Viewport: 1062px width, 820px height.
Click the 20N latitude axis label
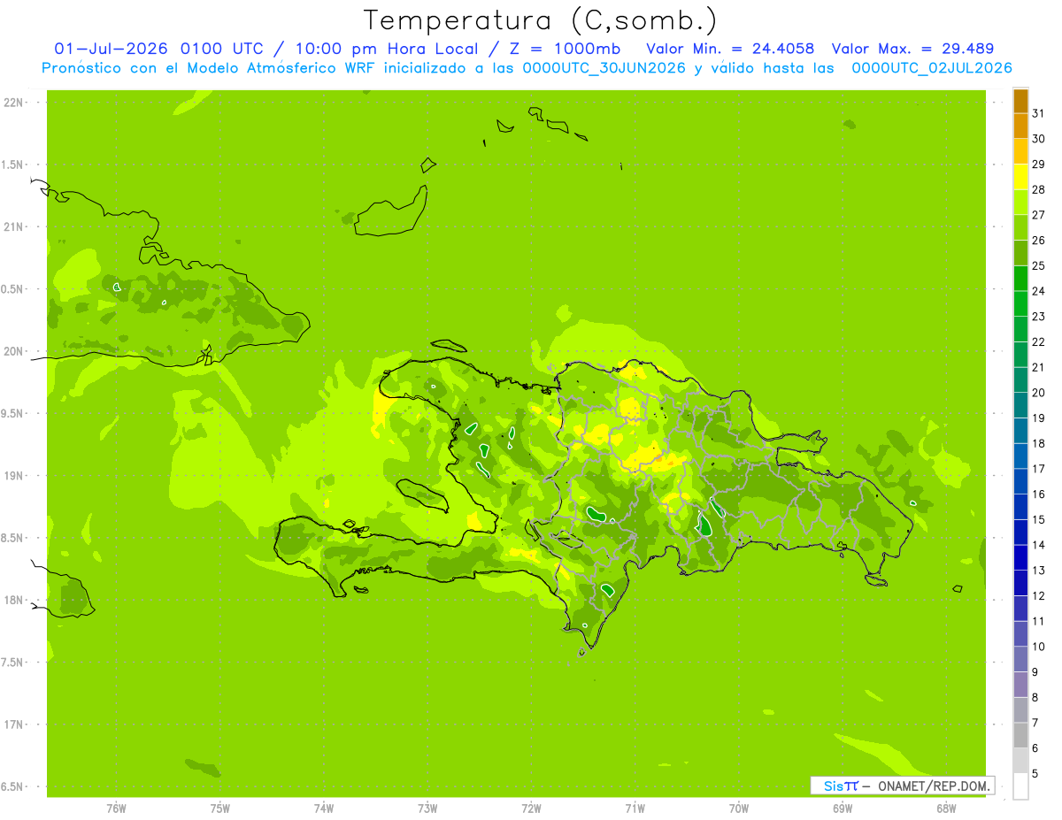tap(13, 351)
